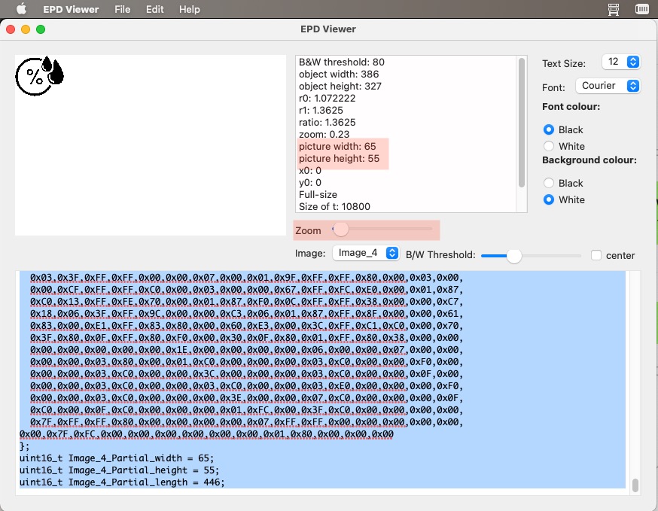Click the green zoom window button
The width and height of the screenshot is (658, 511).
(41, 29)
